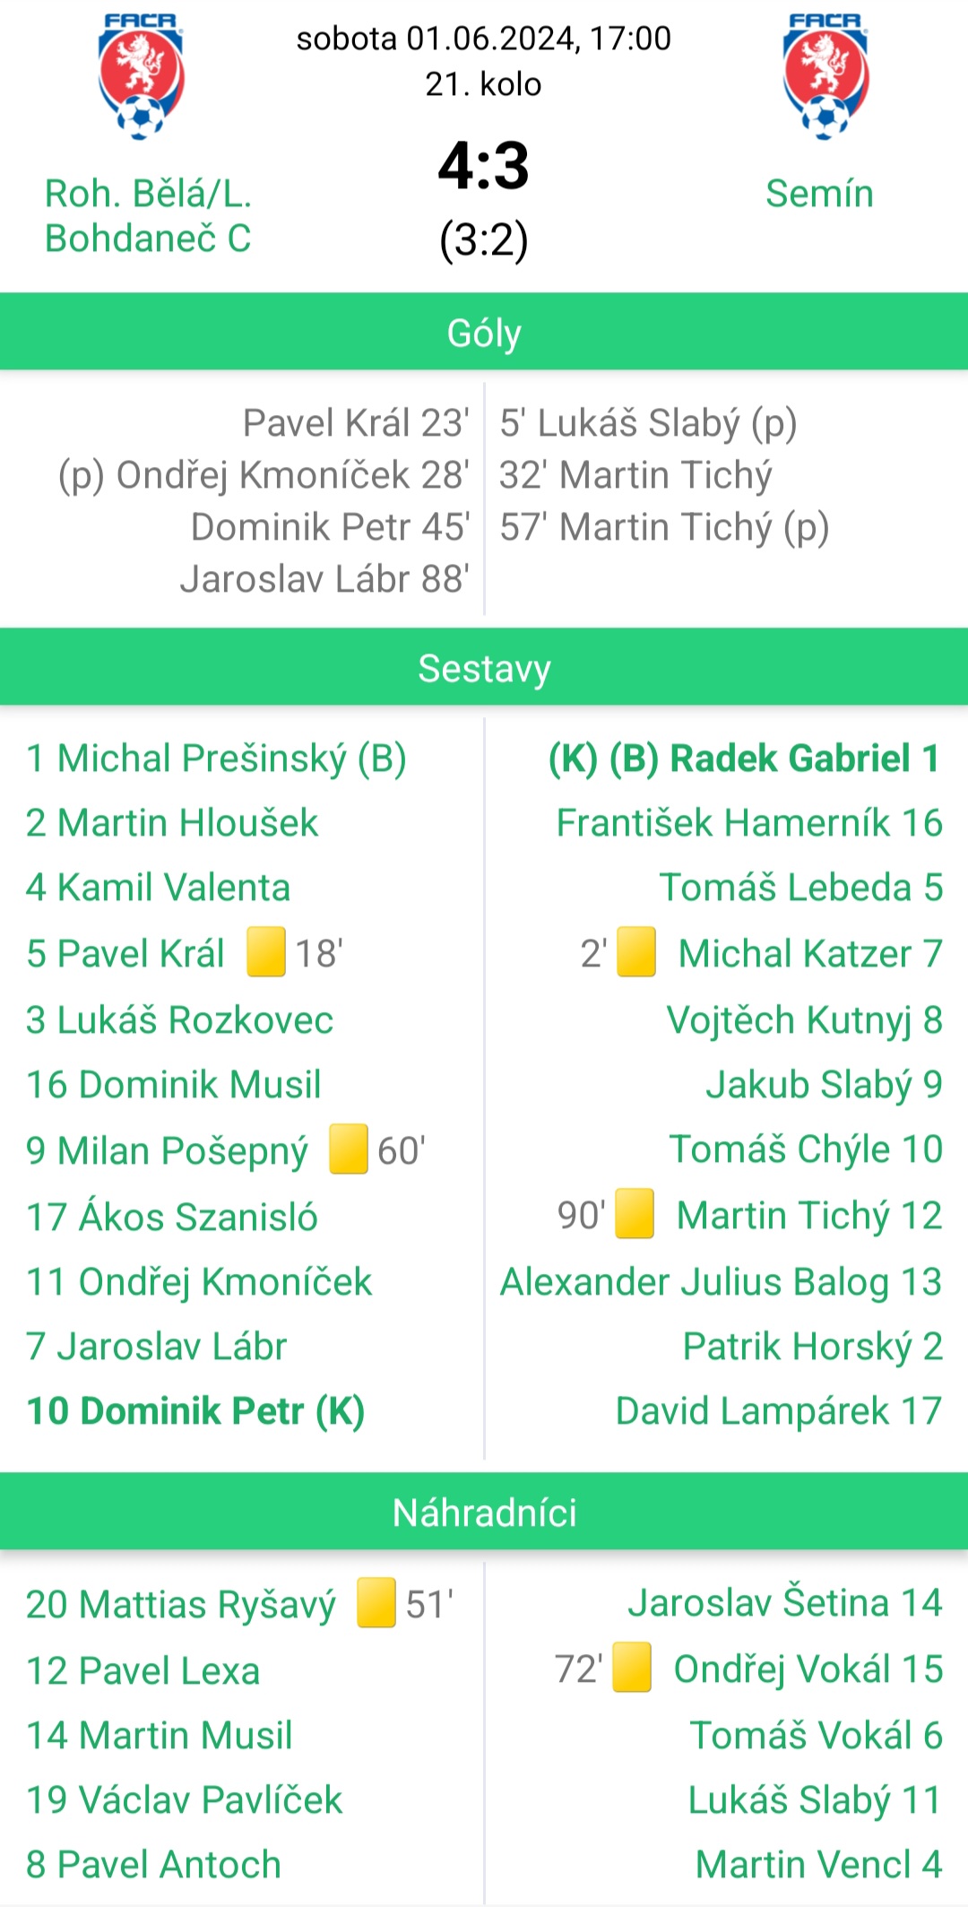Tap the home team FAČR crest logo

point(141,76)
